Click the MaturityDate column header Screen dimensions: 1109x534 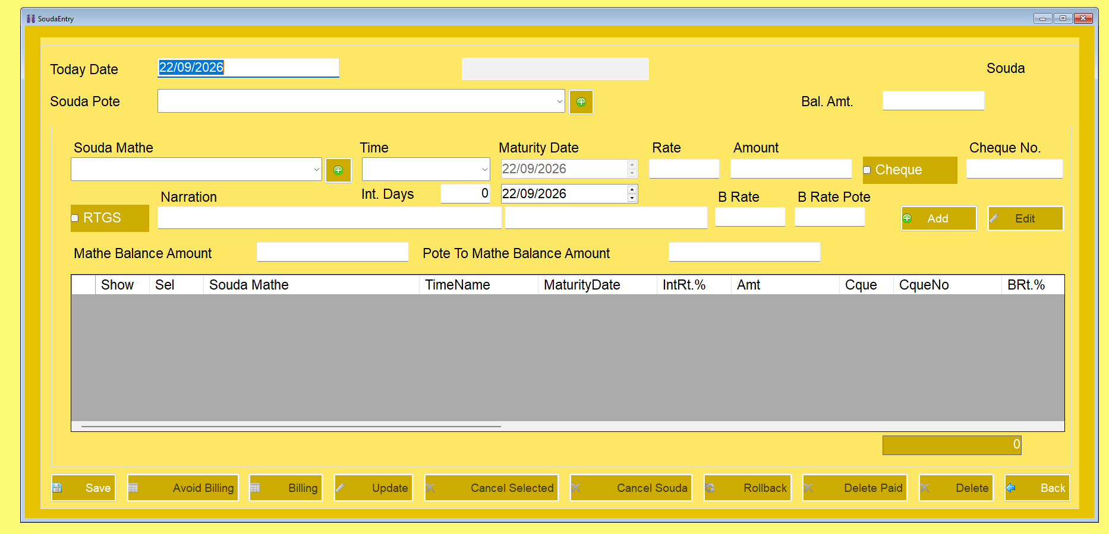597,285
